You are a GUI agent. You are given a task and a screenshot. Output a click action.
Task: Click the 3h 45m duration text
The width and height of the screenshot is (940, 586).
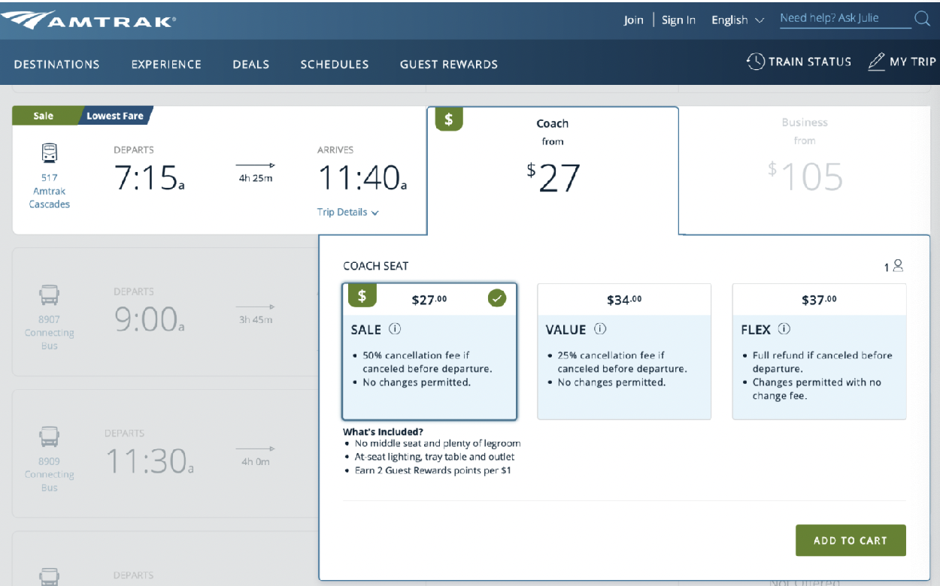coord(256,320)
